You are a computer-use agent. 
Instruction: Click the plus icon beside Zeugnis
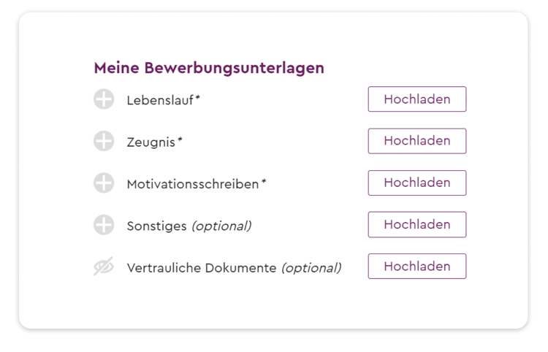click(x=104, y=141)
